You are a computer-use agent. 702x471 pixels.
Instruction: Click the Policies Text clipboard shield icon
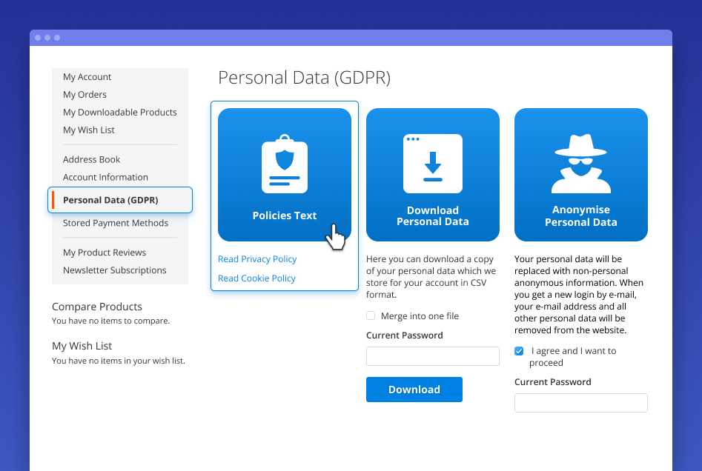285,164
